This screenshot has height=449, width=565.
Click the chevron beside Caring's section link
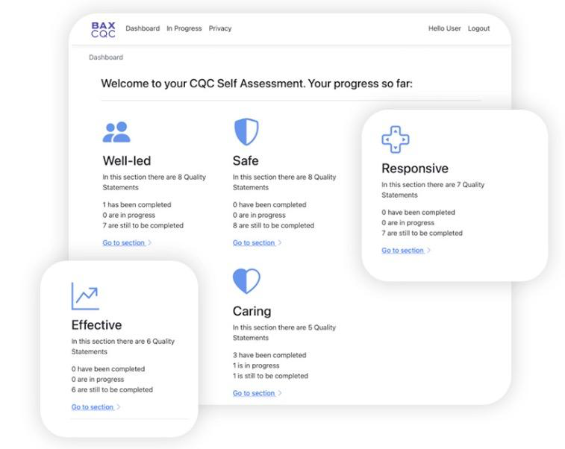tap(280, 394)
